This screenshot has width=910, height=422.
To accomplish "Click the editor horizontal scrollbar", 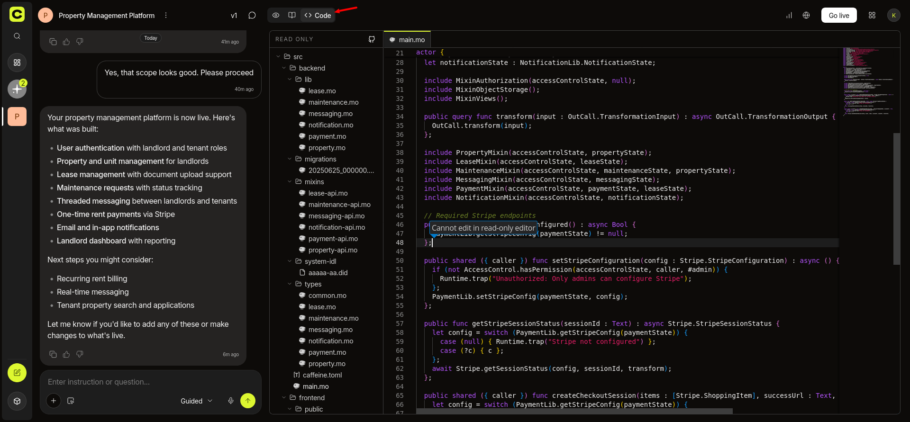I will click(x=574, y=411).
